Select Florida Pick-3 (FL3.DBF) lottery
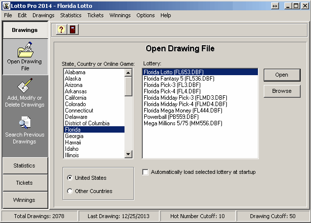 tap(200, 85)
